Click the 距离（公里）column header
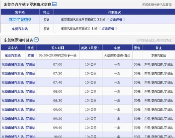The width and height of the screenshot is (175, 138). pyautogui.click(x=91, y=48)
